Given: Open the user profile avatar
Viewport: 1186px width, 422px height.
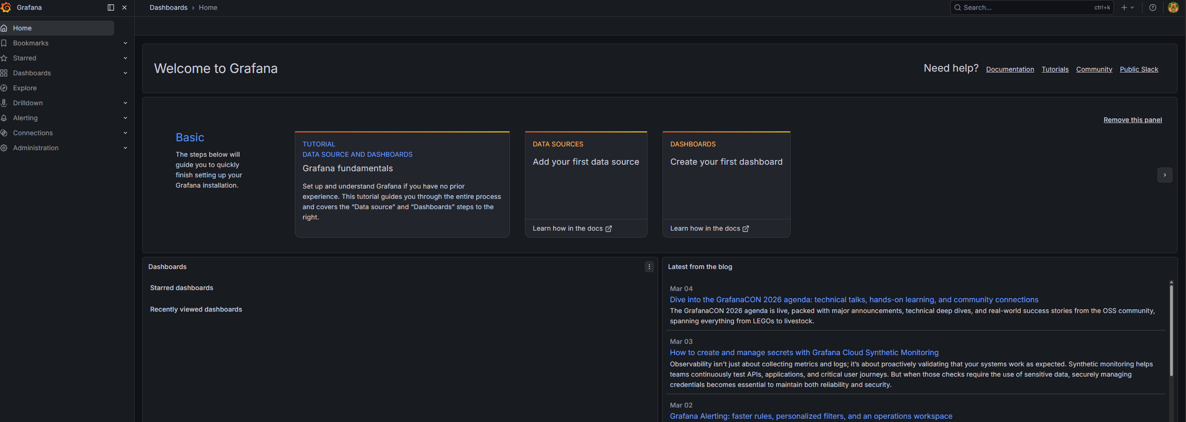Looking at the screenshot, I should point(1173,7).
